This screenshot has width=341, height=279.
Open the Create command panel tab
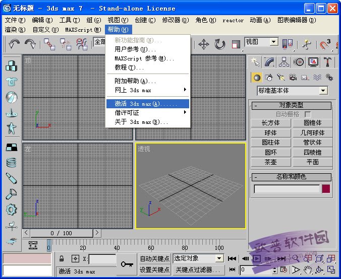[x=255, y=62]
